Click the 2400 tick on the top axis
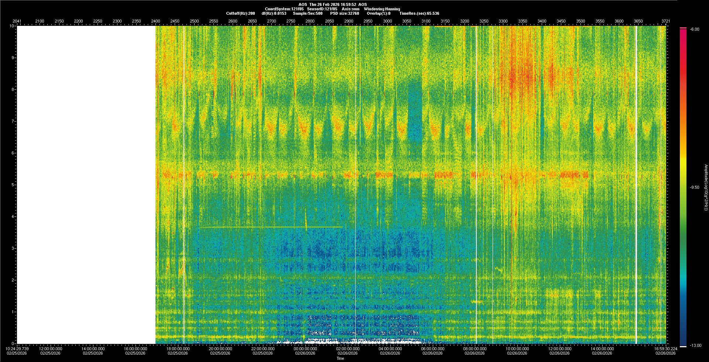Image resolution: width=709 pixels, height=362 pixels. coord(155,21)
